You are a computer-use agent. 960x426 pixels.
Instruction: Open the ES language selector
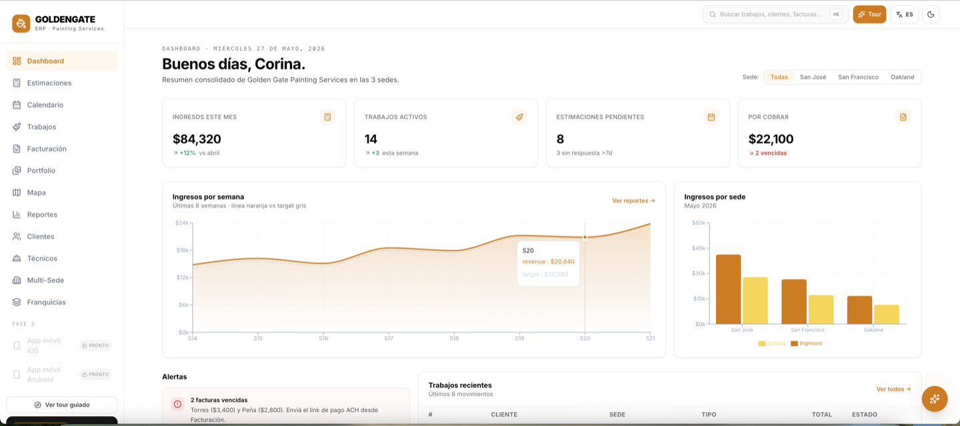point(904,14)
